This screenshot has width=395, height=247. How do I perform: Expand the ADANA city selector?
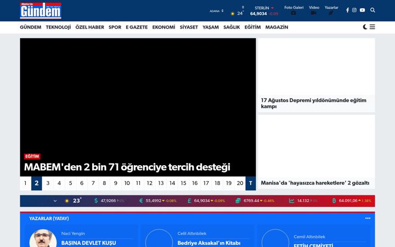pos(216,11)
